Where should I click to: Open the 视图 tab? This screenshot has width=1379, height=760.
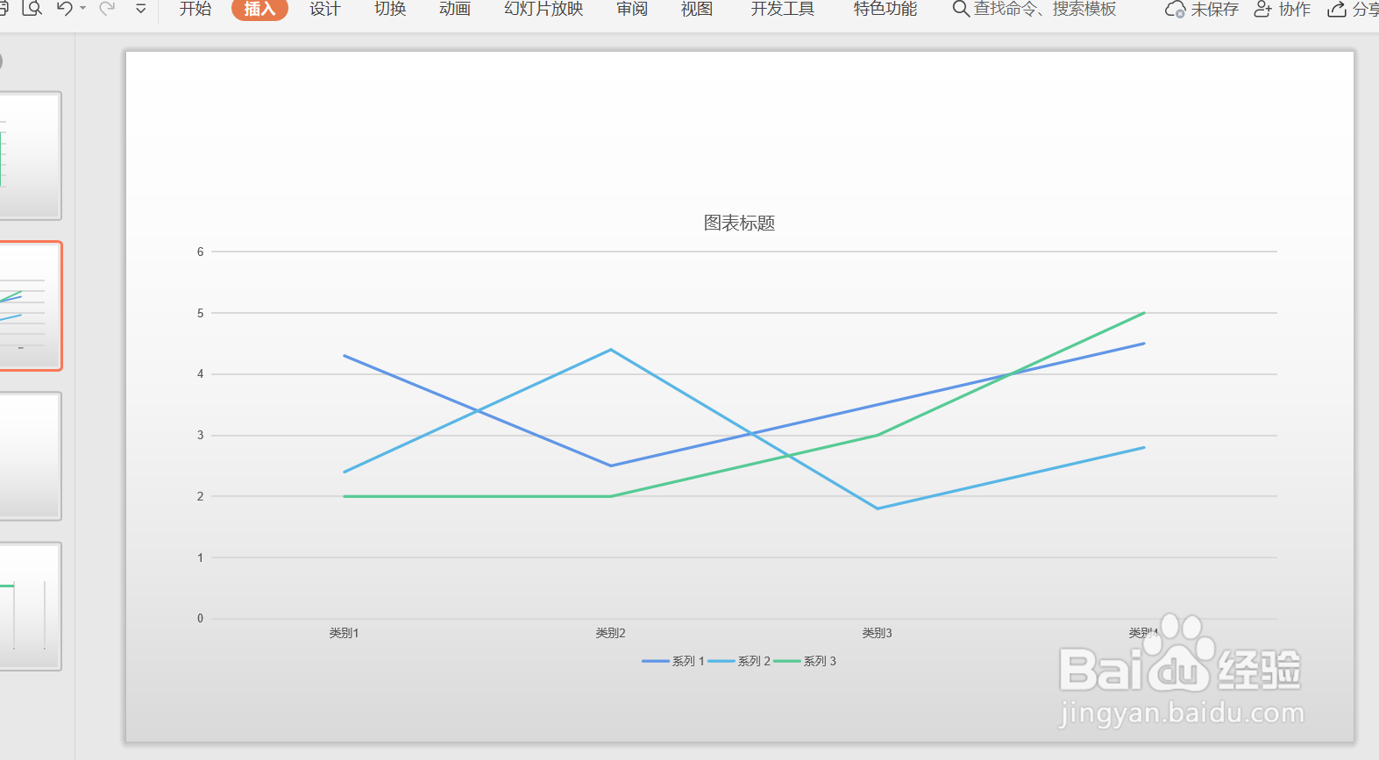[x=697, y=9]
